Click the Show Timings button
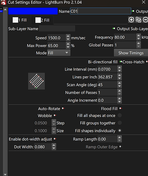Image resolution: width=148 pixels, height=176 pixels. 131,53
